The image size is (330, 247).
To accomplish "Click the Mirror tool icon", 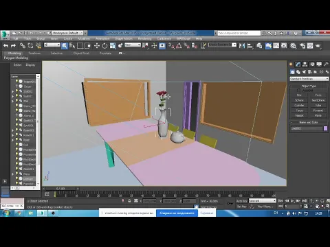I will click(x=242, y=46).
